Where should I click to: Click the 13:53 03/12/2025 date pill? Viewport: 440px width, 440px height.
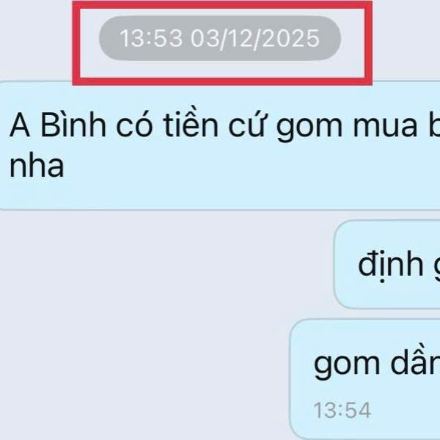point(220,38)
